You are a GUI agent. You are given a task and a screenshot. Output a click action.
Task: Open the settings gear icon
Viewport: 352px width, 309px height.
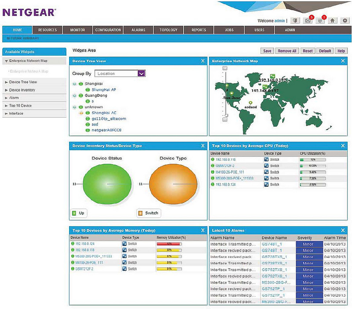pos(345,20)
